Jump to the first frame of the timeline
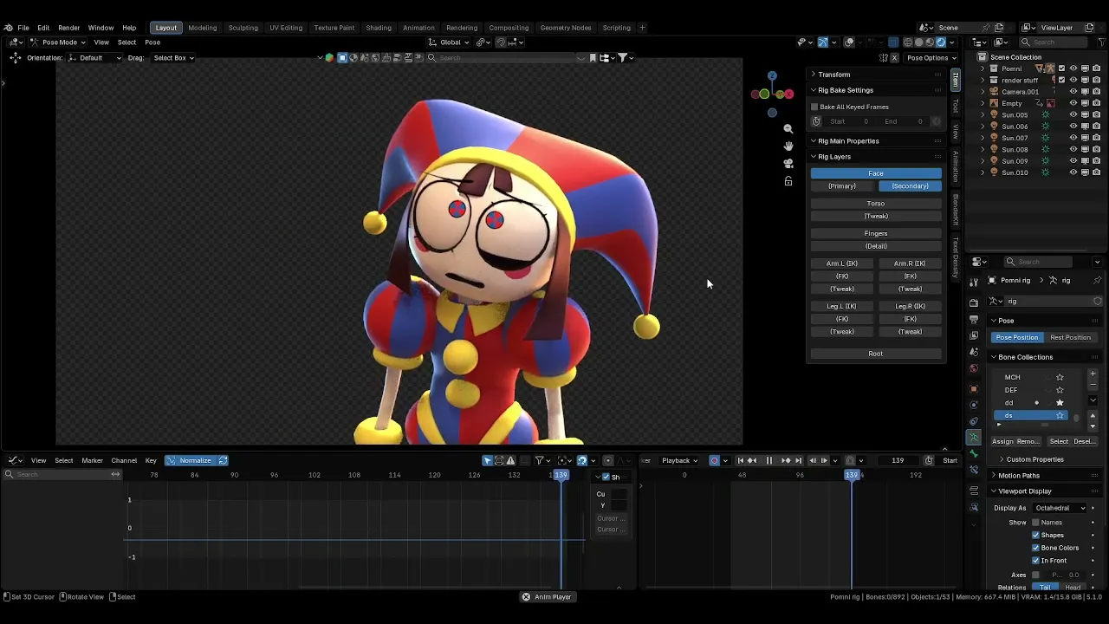 [740, 460]
